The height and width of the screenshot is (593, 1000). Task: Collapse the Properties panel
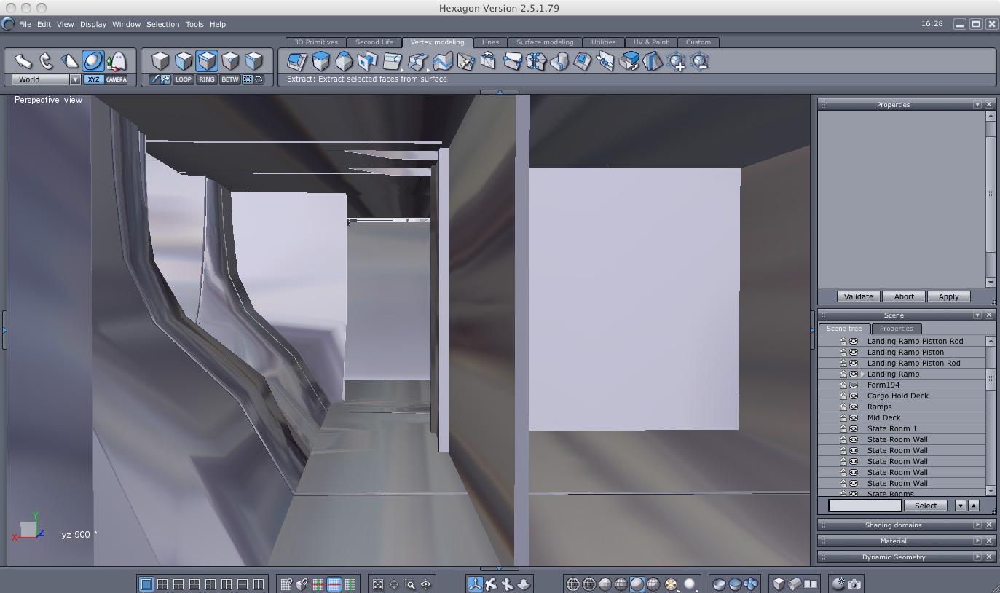coord(977,105)
